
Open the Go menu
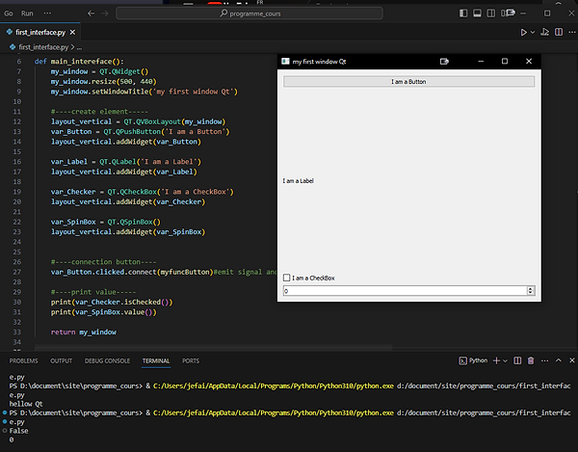pyautogui.click(x=9, y=13)
